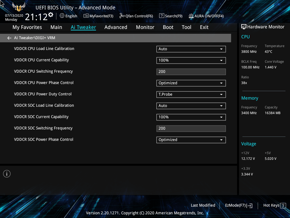
Task: Open the Monitor tab
Action: pyautogui.click(x=145, y=27)
